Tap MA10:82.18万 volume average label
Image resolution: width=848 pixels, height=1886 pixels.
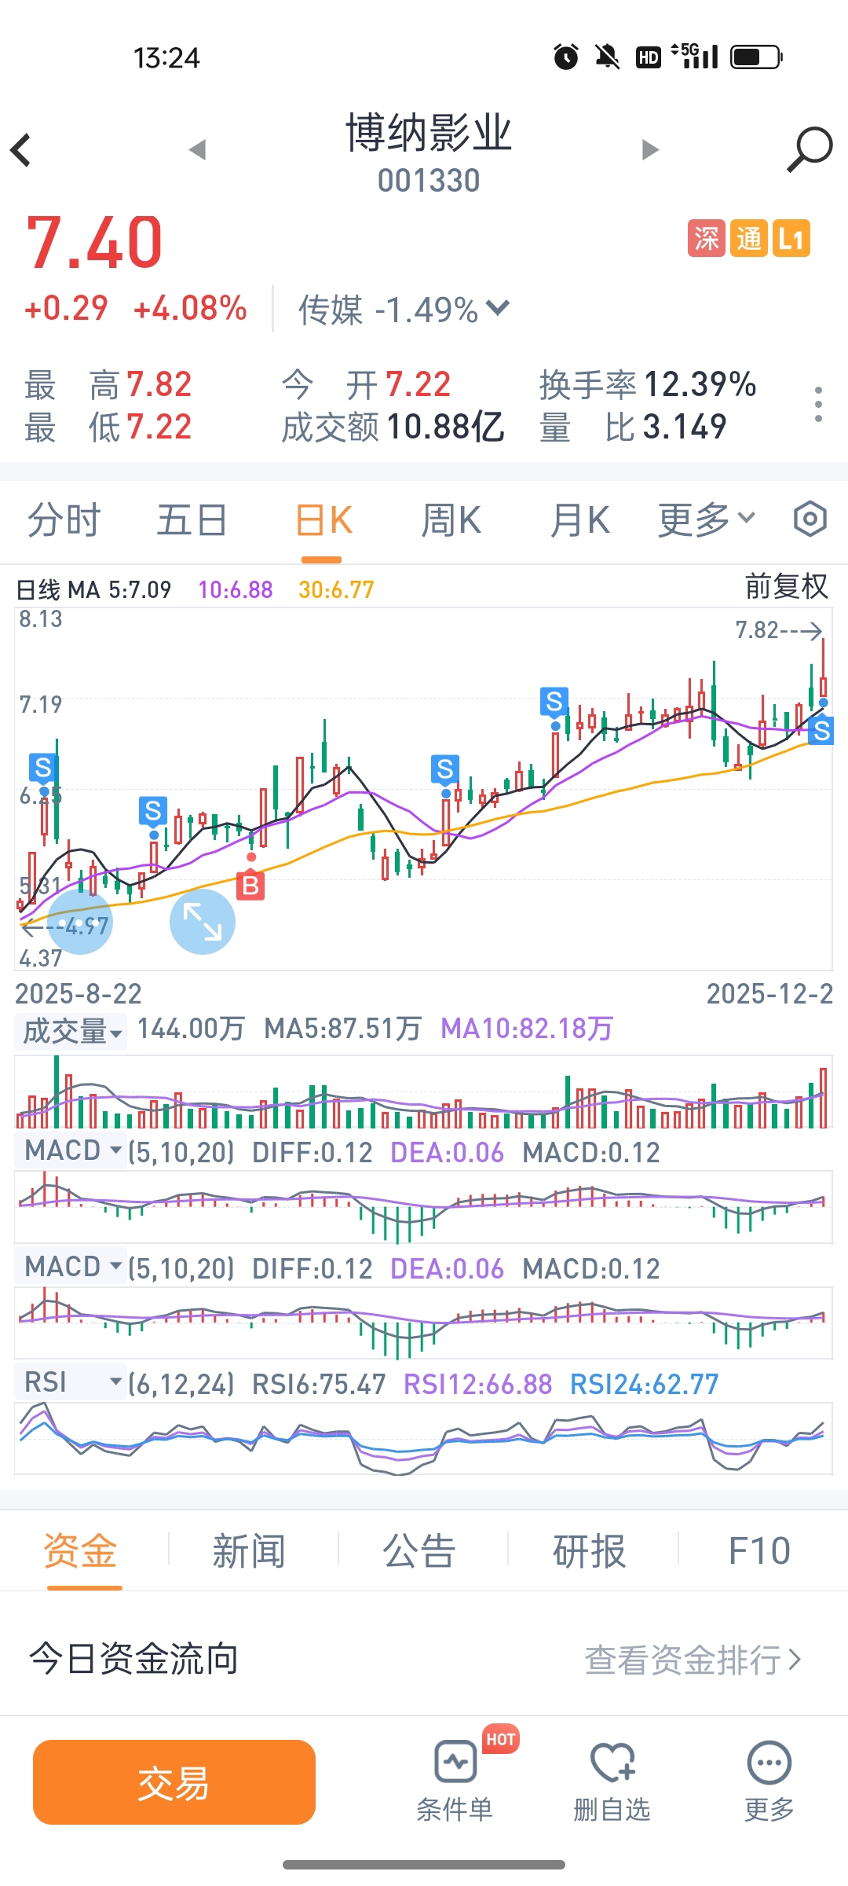pos(527,1028)
